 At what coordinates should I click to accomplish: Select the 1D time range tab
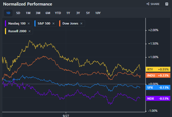point(8,13)
